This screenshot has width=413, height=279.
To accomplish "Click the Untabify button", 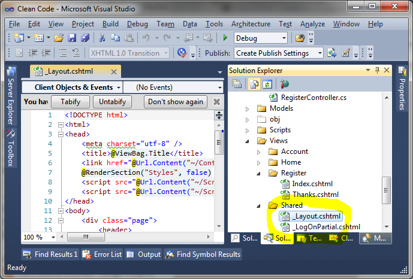I will pyautogui.click(x=113, y=102).
